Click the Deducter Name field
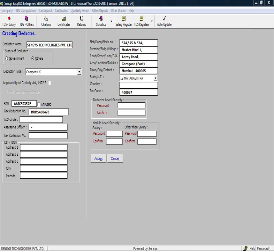The image size is (274, 252). 50,45
